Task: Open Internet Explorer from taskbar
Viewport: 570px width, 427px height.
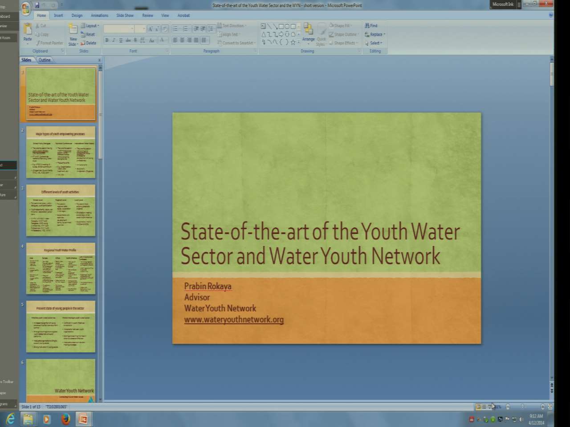Action: click(x=10, y=419)
